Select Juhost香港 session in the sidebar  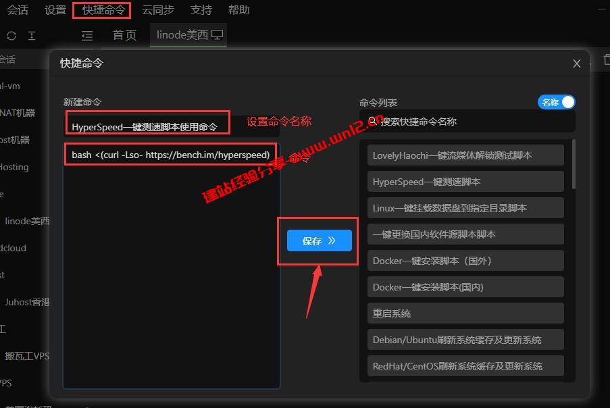click(x=27, y=302)
